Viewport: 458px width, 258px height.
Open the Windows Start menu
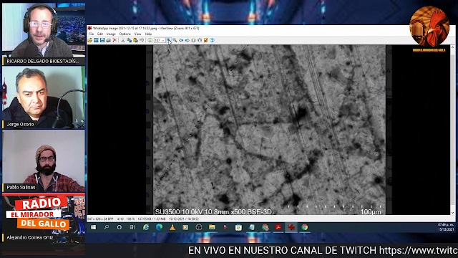(94, 227)
